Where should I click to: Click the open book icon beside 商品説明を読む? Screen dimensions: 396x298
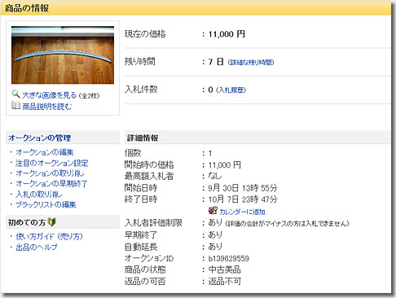15,105
